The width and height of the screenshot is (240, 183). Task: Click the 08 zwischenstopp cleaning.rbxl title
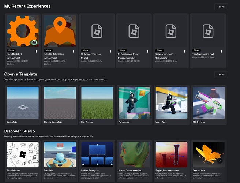pos(164,56)
